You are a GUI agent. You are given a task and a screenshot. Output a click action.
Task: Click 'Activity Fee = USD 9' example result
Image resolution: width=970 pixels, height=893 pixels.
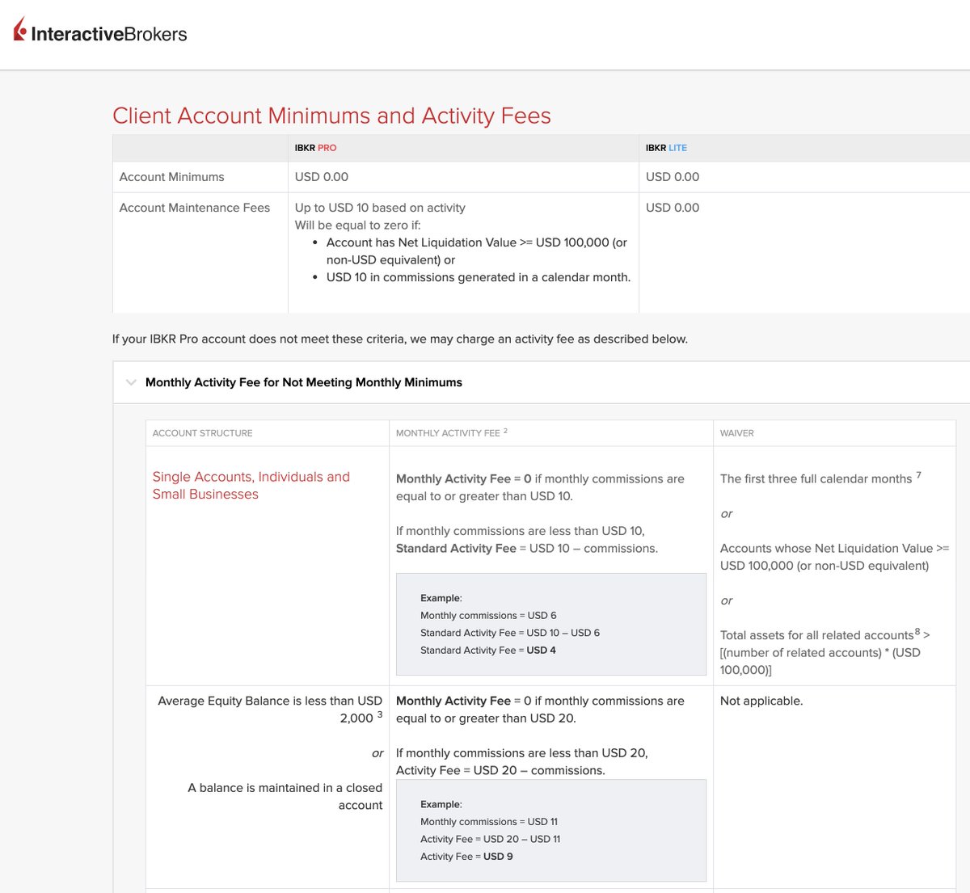pos(466,857)
